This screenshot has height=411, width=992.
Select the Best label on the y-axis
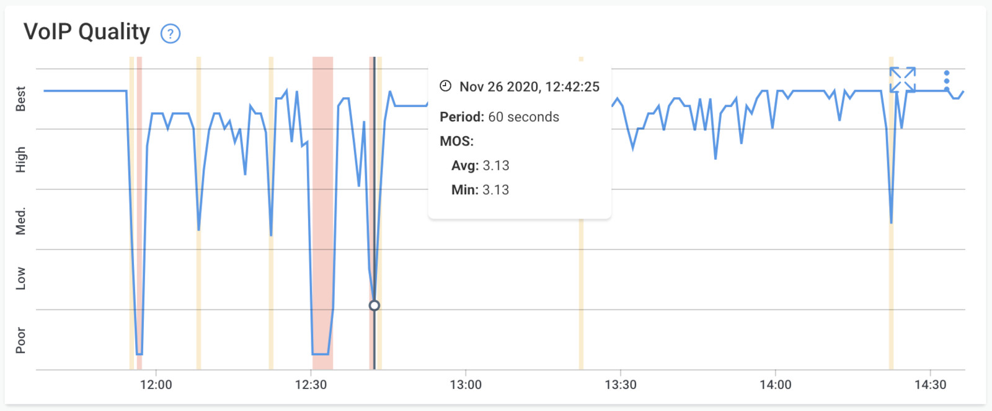point(20,97)
